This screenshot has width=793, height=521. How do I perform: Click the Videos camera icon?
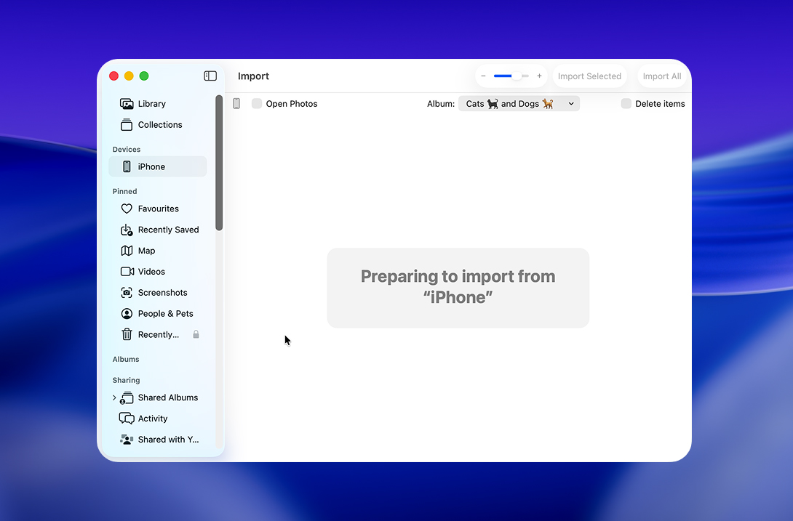[x=127, y=272]
